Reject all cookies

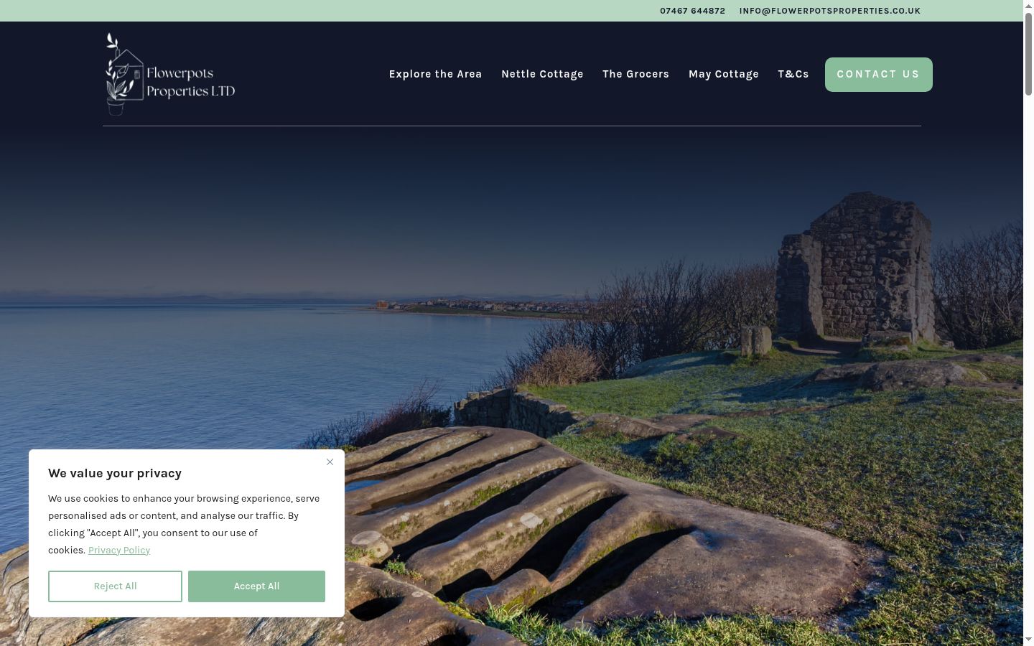(115, 586)
